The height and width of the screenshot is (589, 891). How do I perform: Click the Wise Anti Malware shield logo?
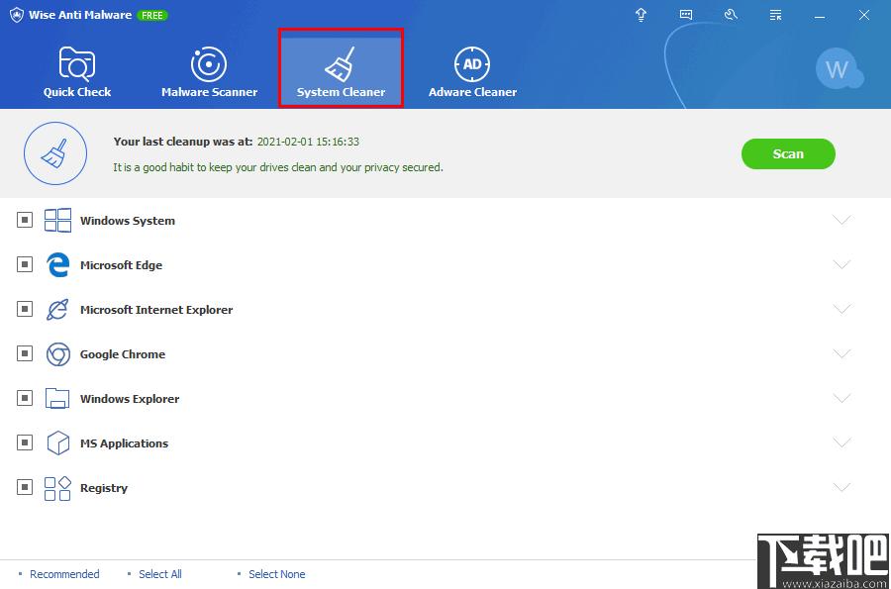click(17, 15)
